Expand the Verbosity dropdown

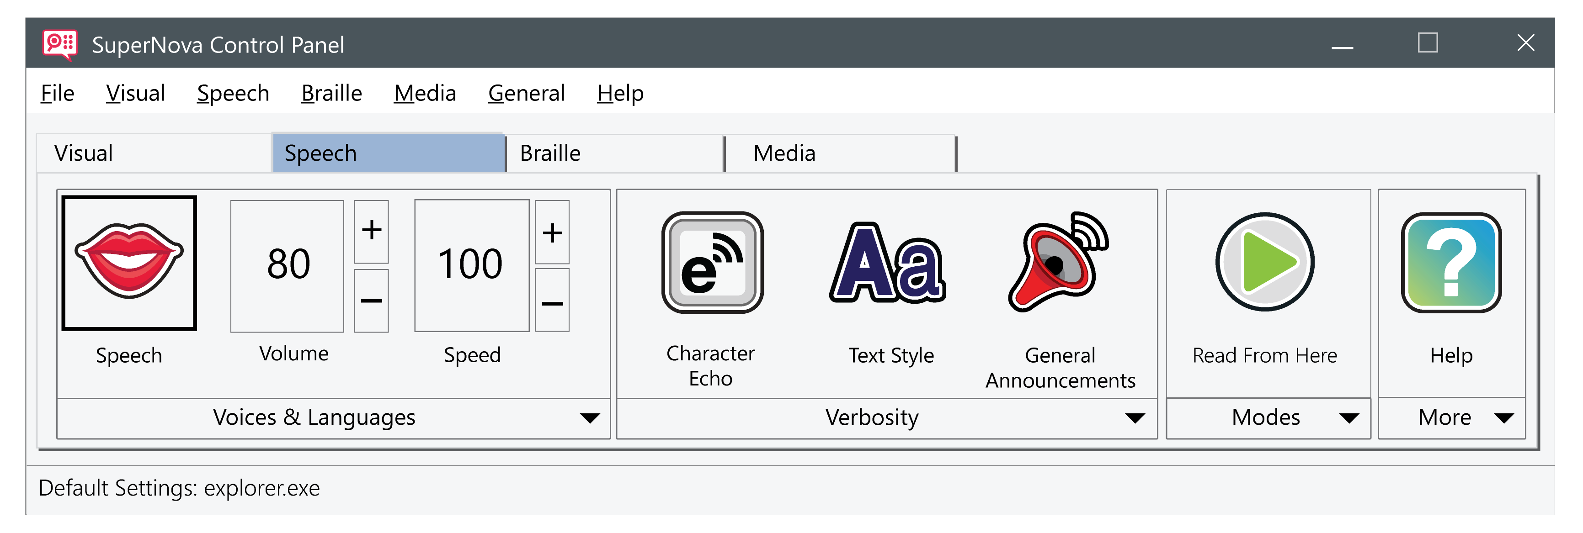tap(887, 418)
